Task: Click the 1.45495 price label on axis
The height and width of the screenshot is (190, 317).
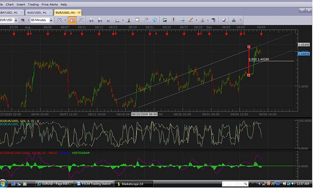Action: coord(304,45)
